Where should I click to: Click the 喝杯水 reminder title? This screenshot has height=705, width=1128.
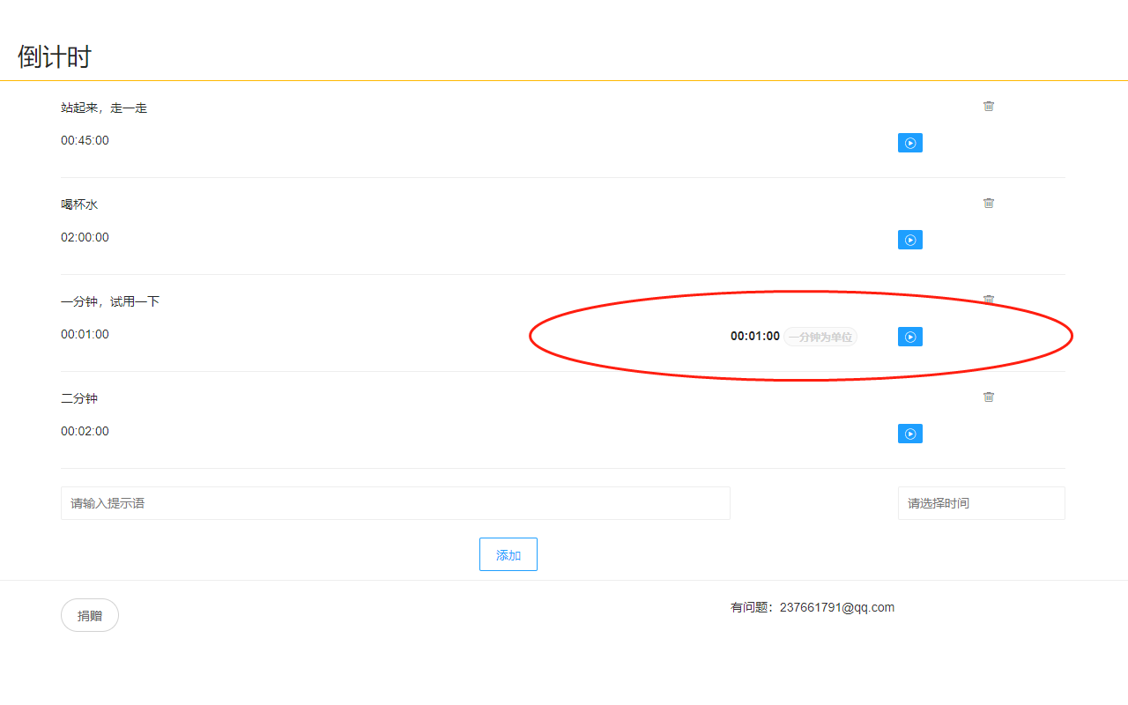click(x=79, y=204)
